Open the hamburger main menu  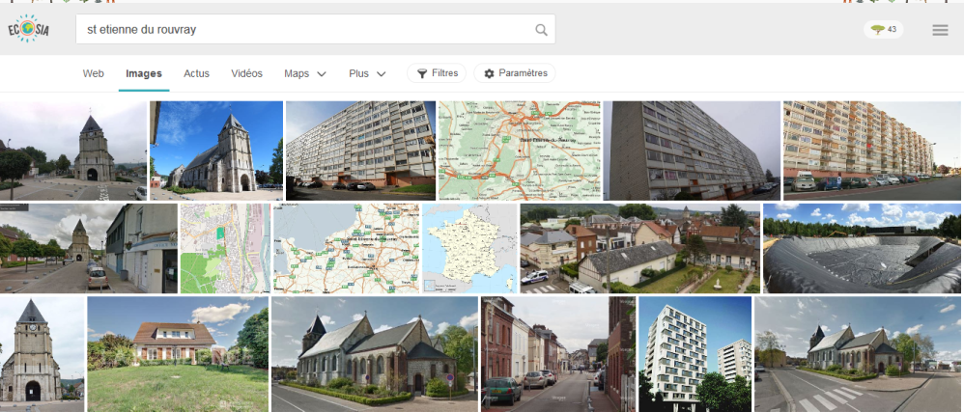click(x=940, y=30)
